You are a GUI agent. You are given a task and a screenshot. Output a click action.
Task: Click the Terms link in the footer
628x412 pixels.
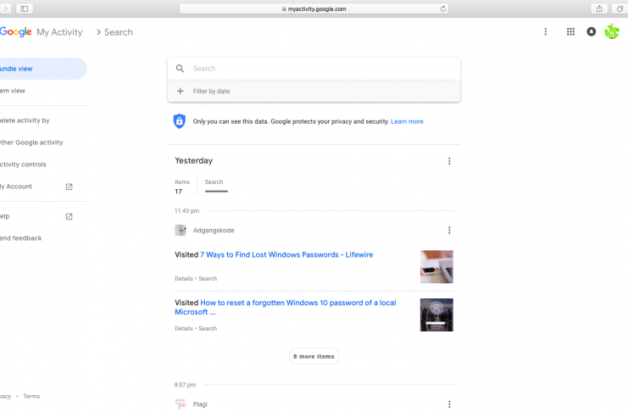tap(31, 397)
